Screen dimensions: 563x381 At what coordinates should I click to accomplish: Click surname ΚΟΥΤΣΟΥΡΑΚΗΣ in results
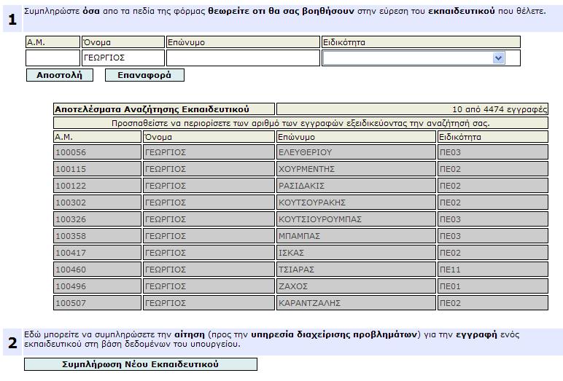pyautogui.click(x=312, y=203)
